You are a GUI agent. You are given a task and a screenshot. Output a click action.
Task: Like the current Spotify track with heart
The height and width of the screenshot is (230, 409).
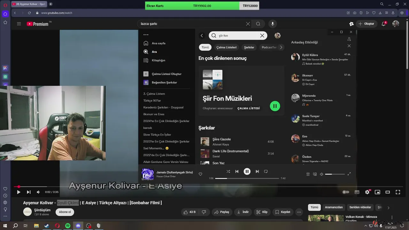coord(200,174)
